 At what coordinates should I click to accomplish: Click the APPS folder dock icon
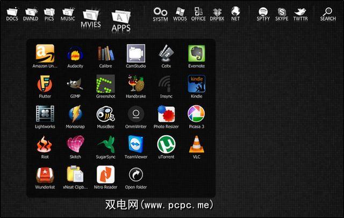[x=121, y=21]
